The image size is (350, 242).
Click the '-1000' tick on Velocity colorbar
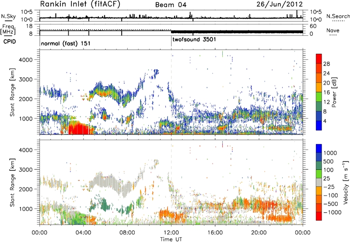click(x=332, y=212)
